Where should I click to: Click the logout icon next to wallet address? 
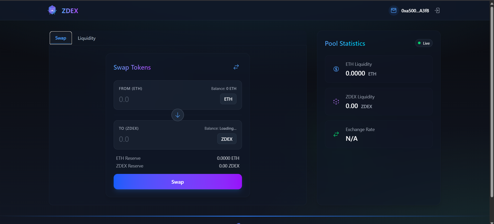(437, 11)
